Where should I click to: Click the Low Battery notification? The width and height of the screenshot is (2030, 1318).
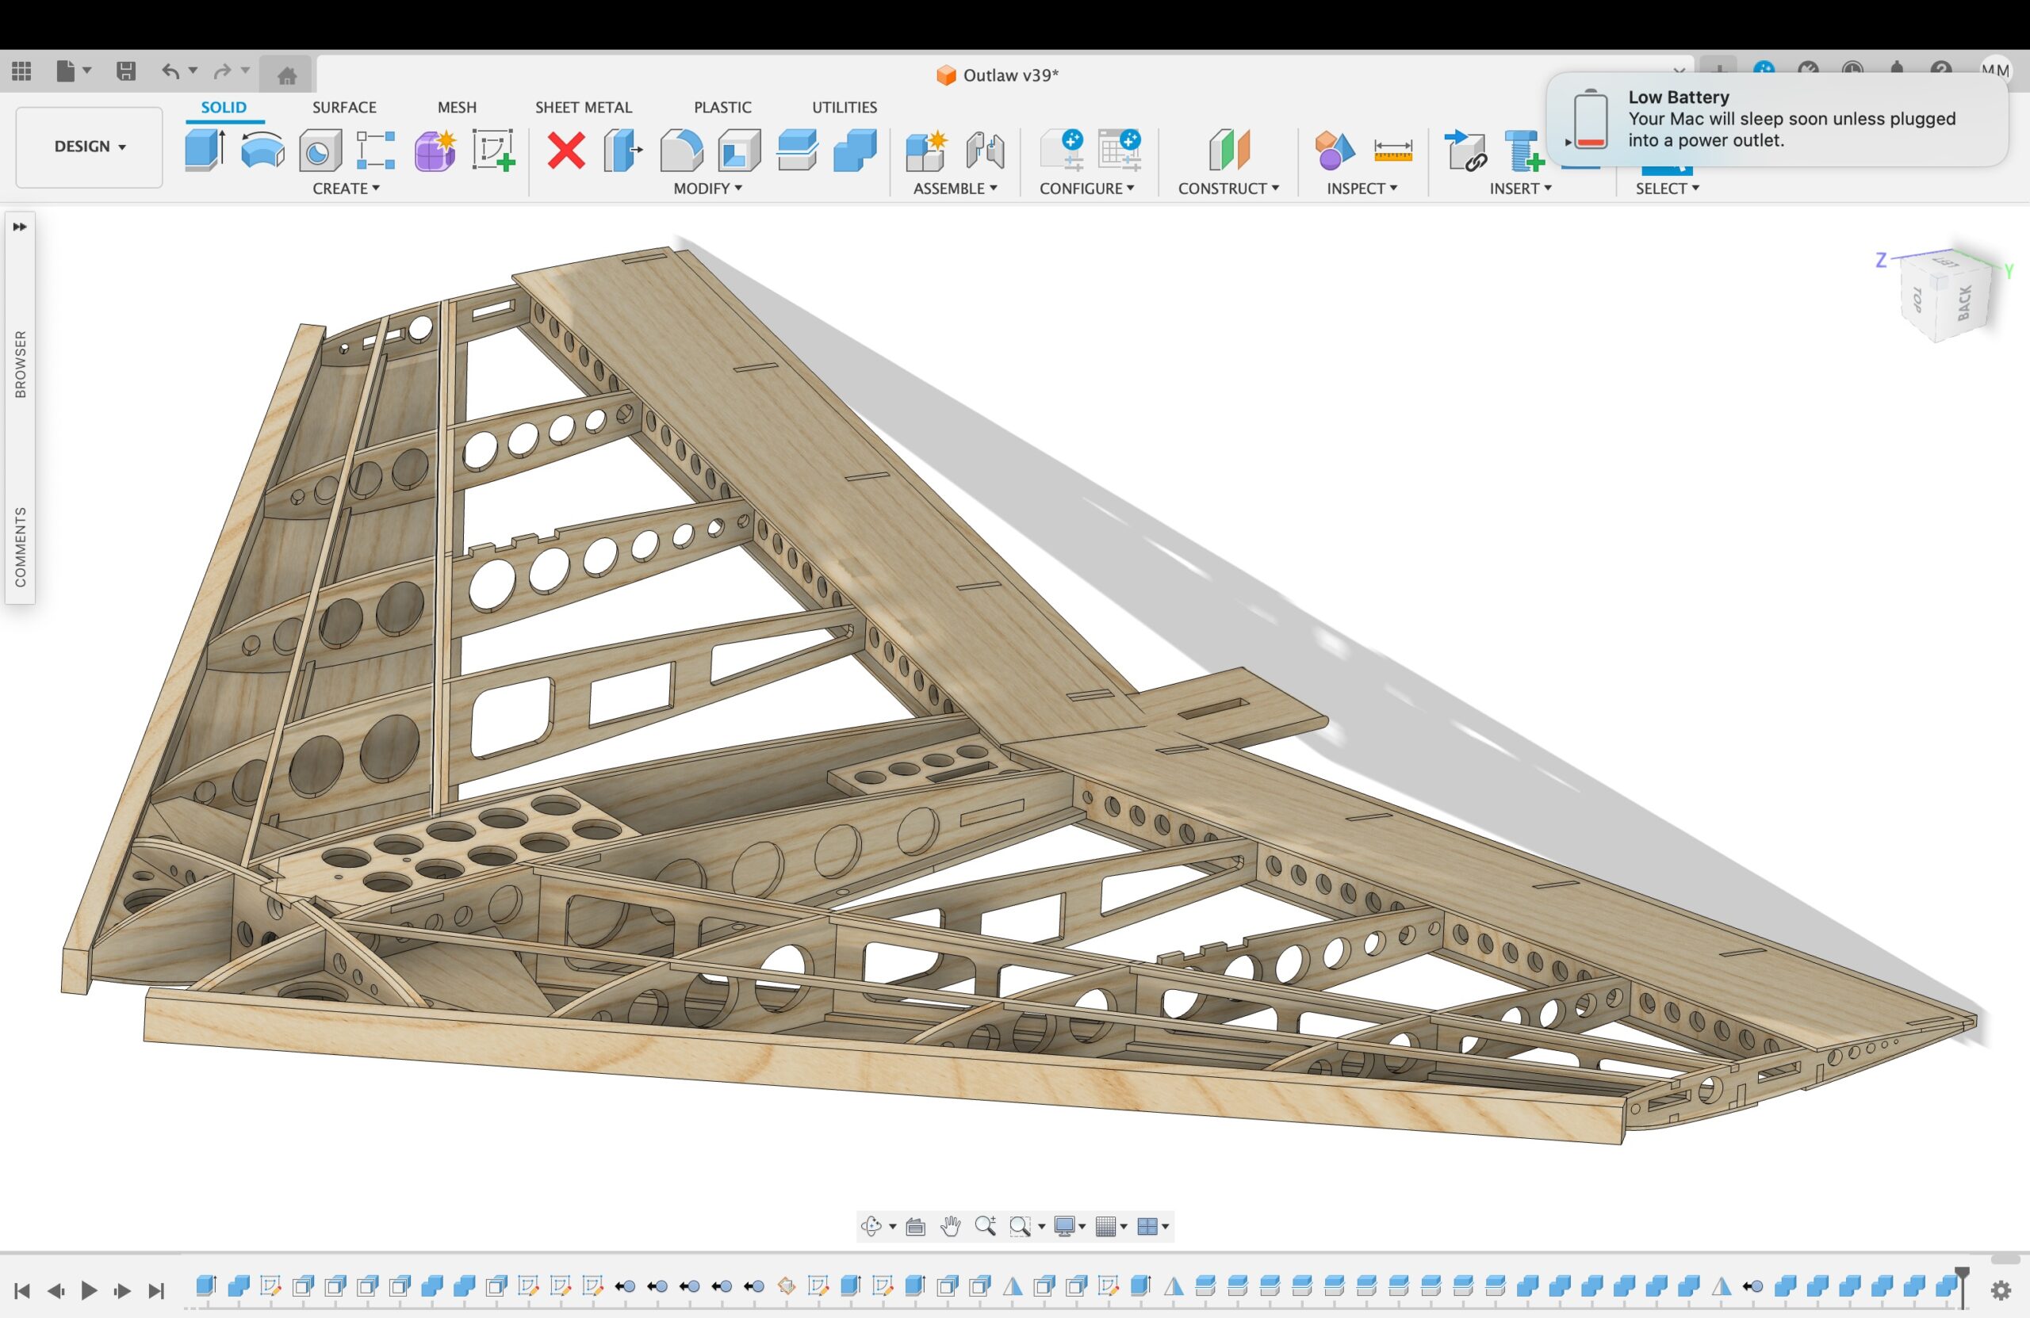(x=1777, y=120)
